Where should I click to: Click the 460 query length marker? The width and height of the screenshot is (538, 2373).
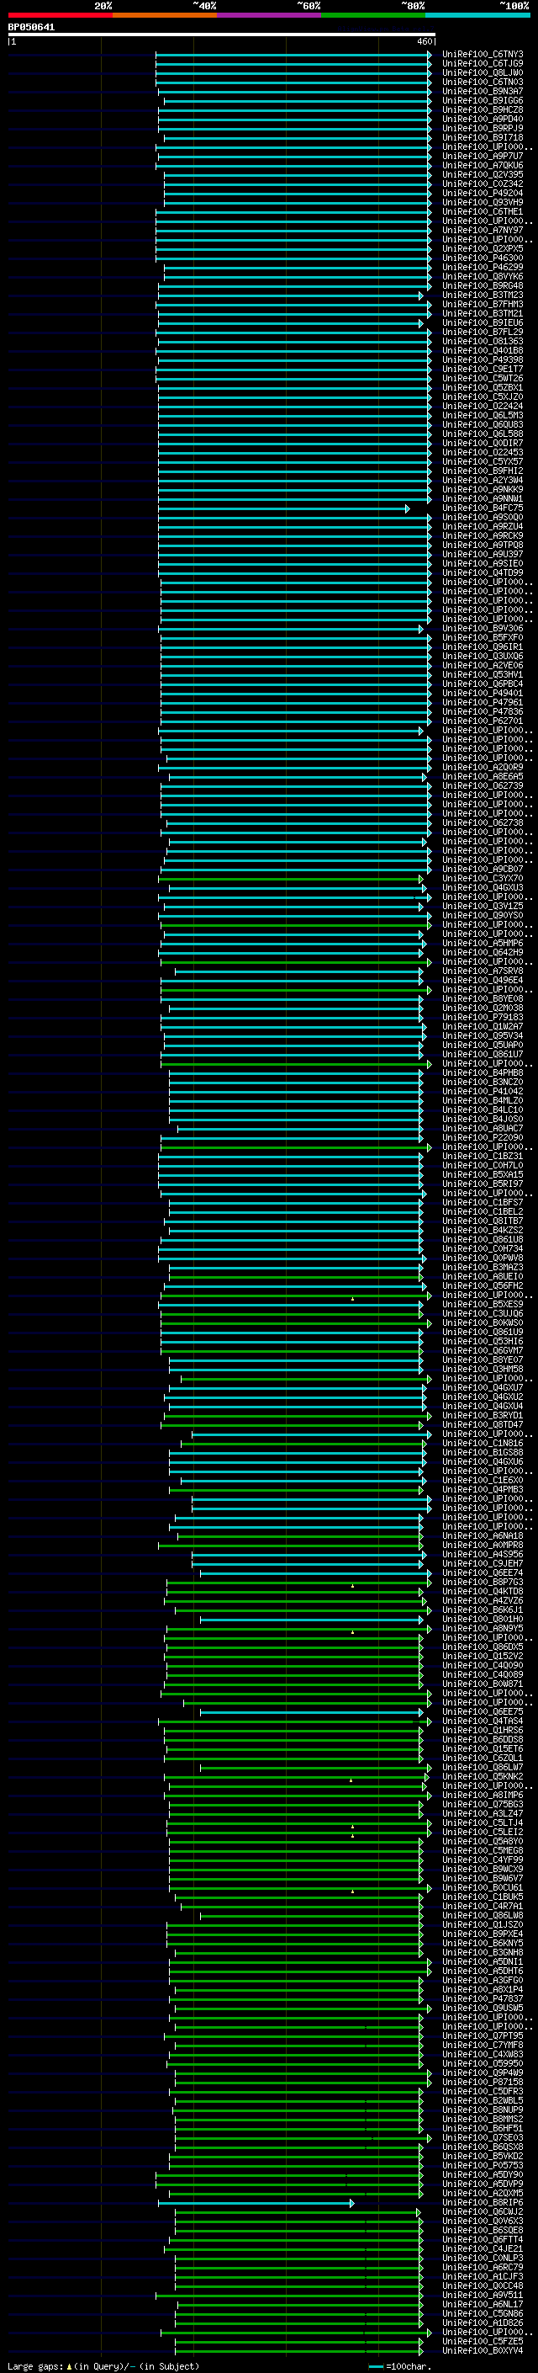(x=424, y=42)
